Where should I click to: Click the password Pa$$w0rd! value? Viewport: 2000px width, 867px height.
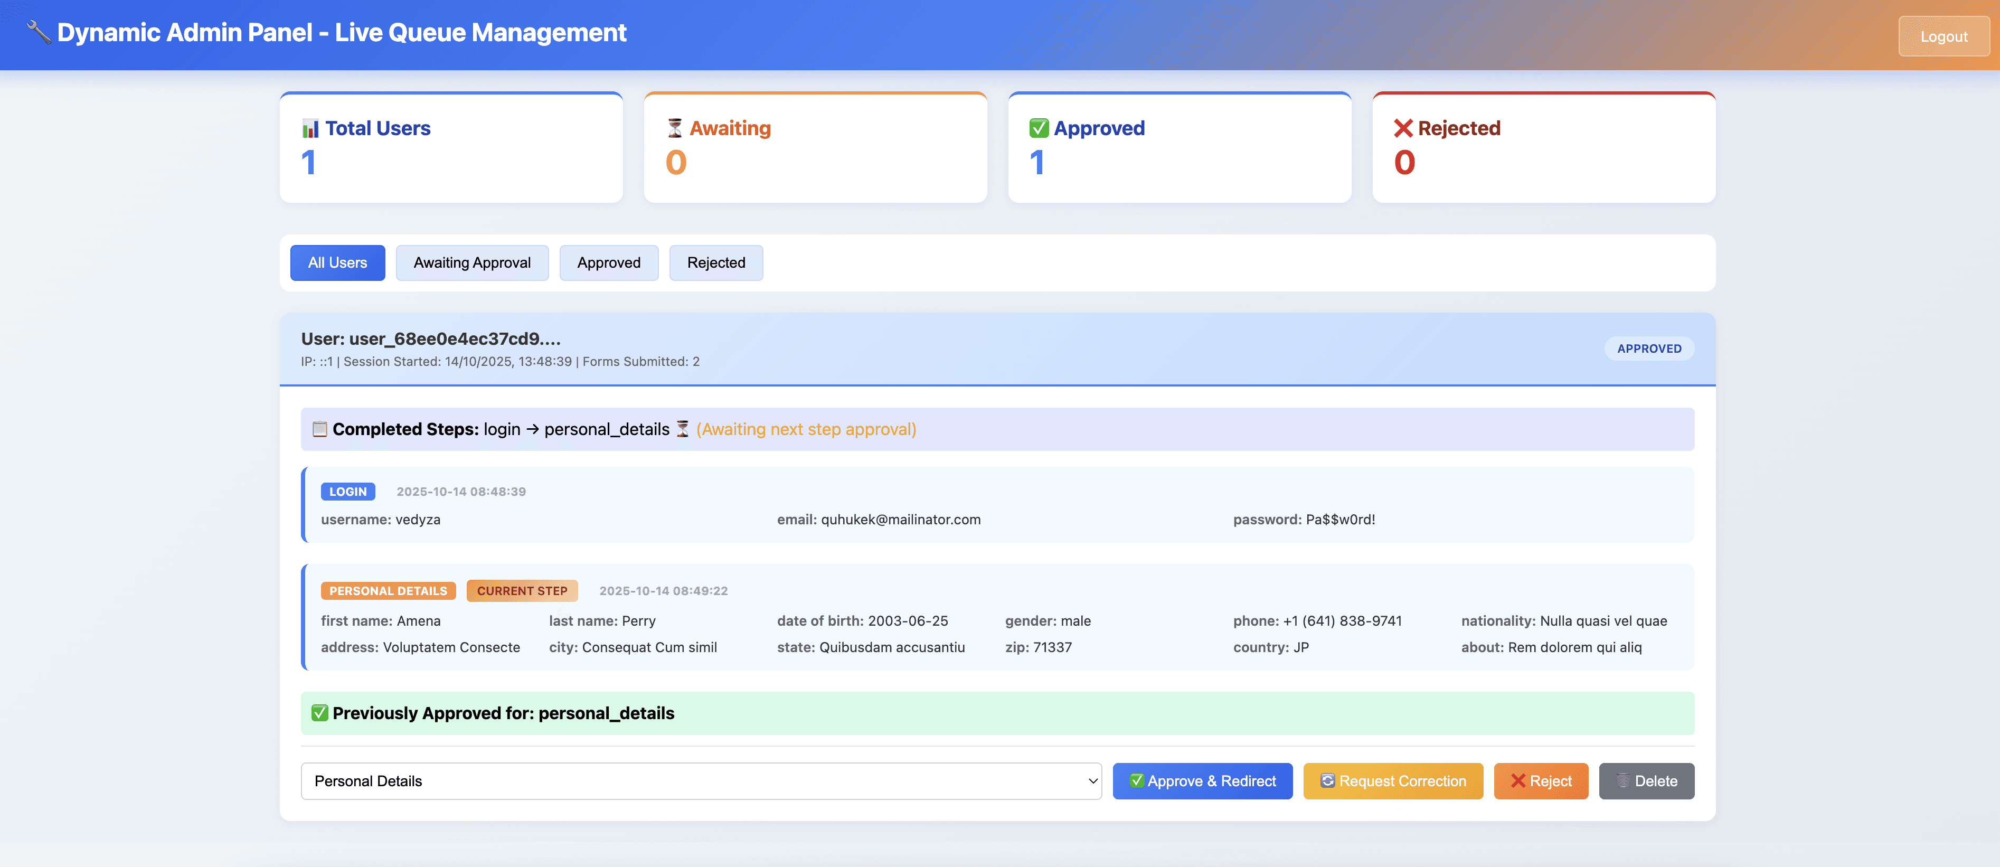point(1340,519)
